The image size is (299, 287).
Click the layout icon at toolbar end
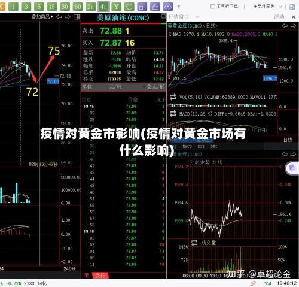[292, 7]
